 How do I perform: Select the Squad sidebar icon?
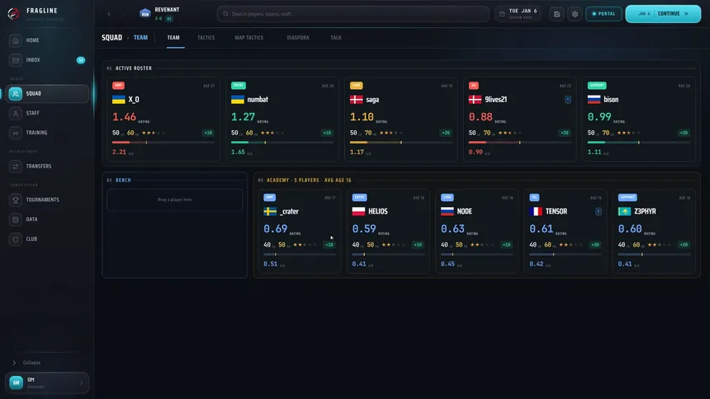click(16, 94)
